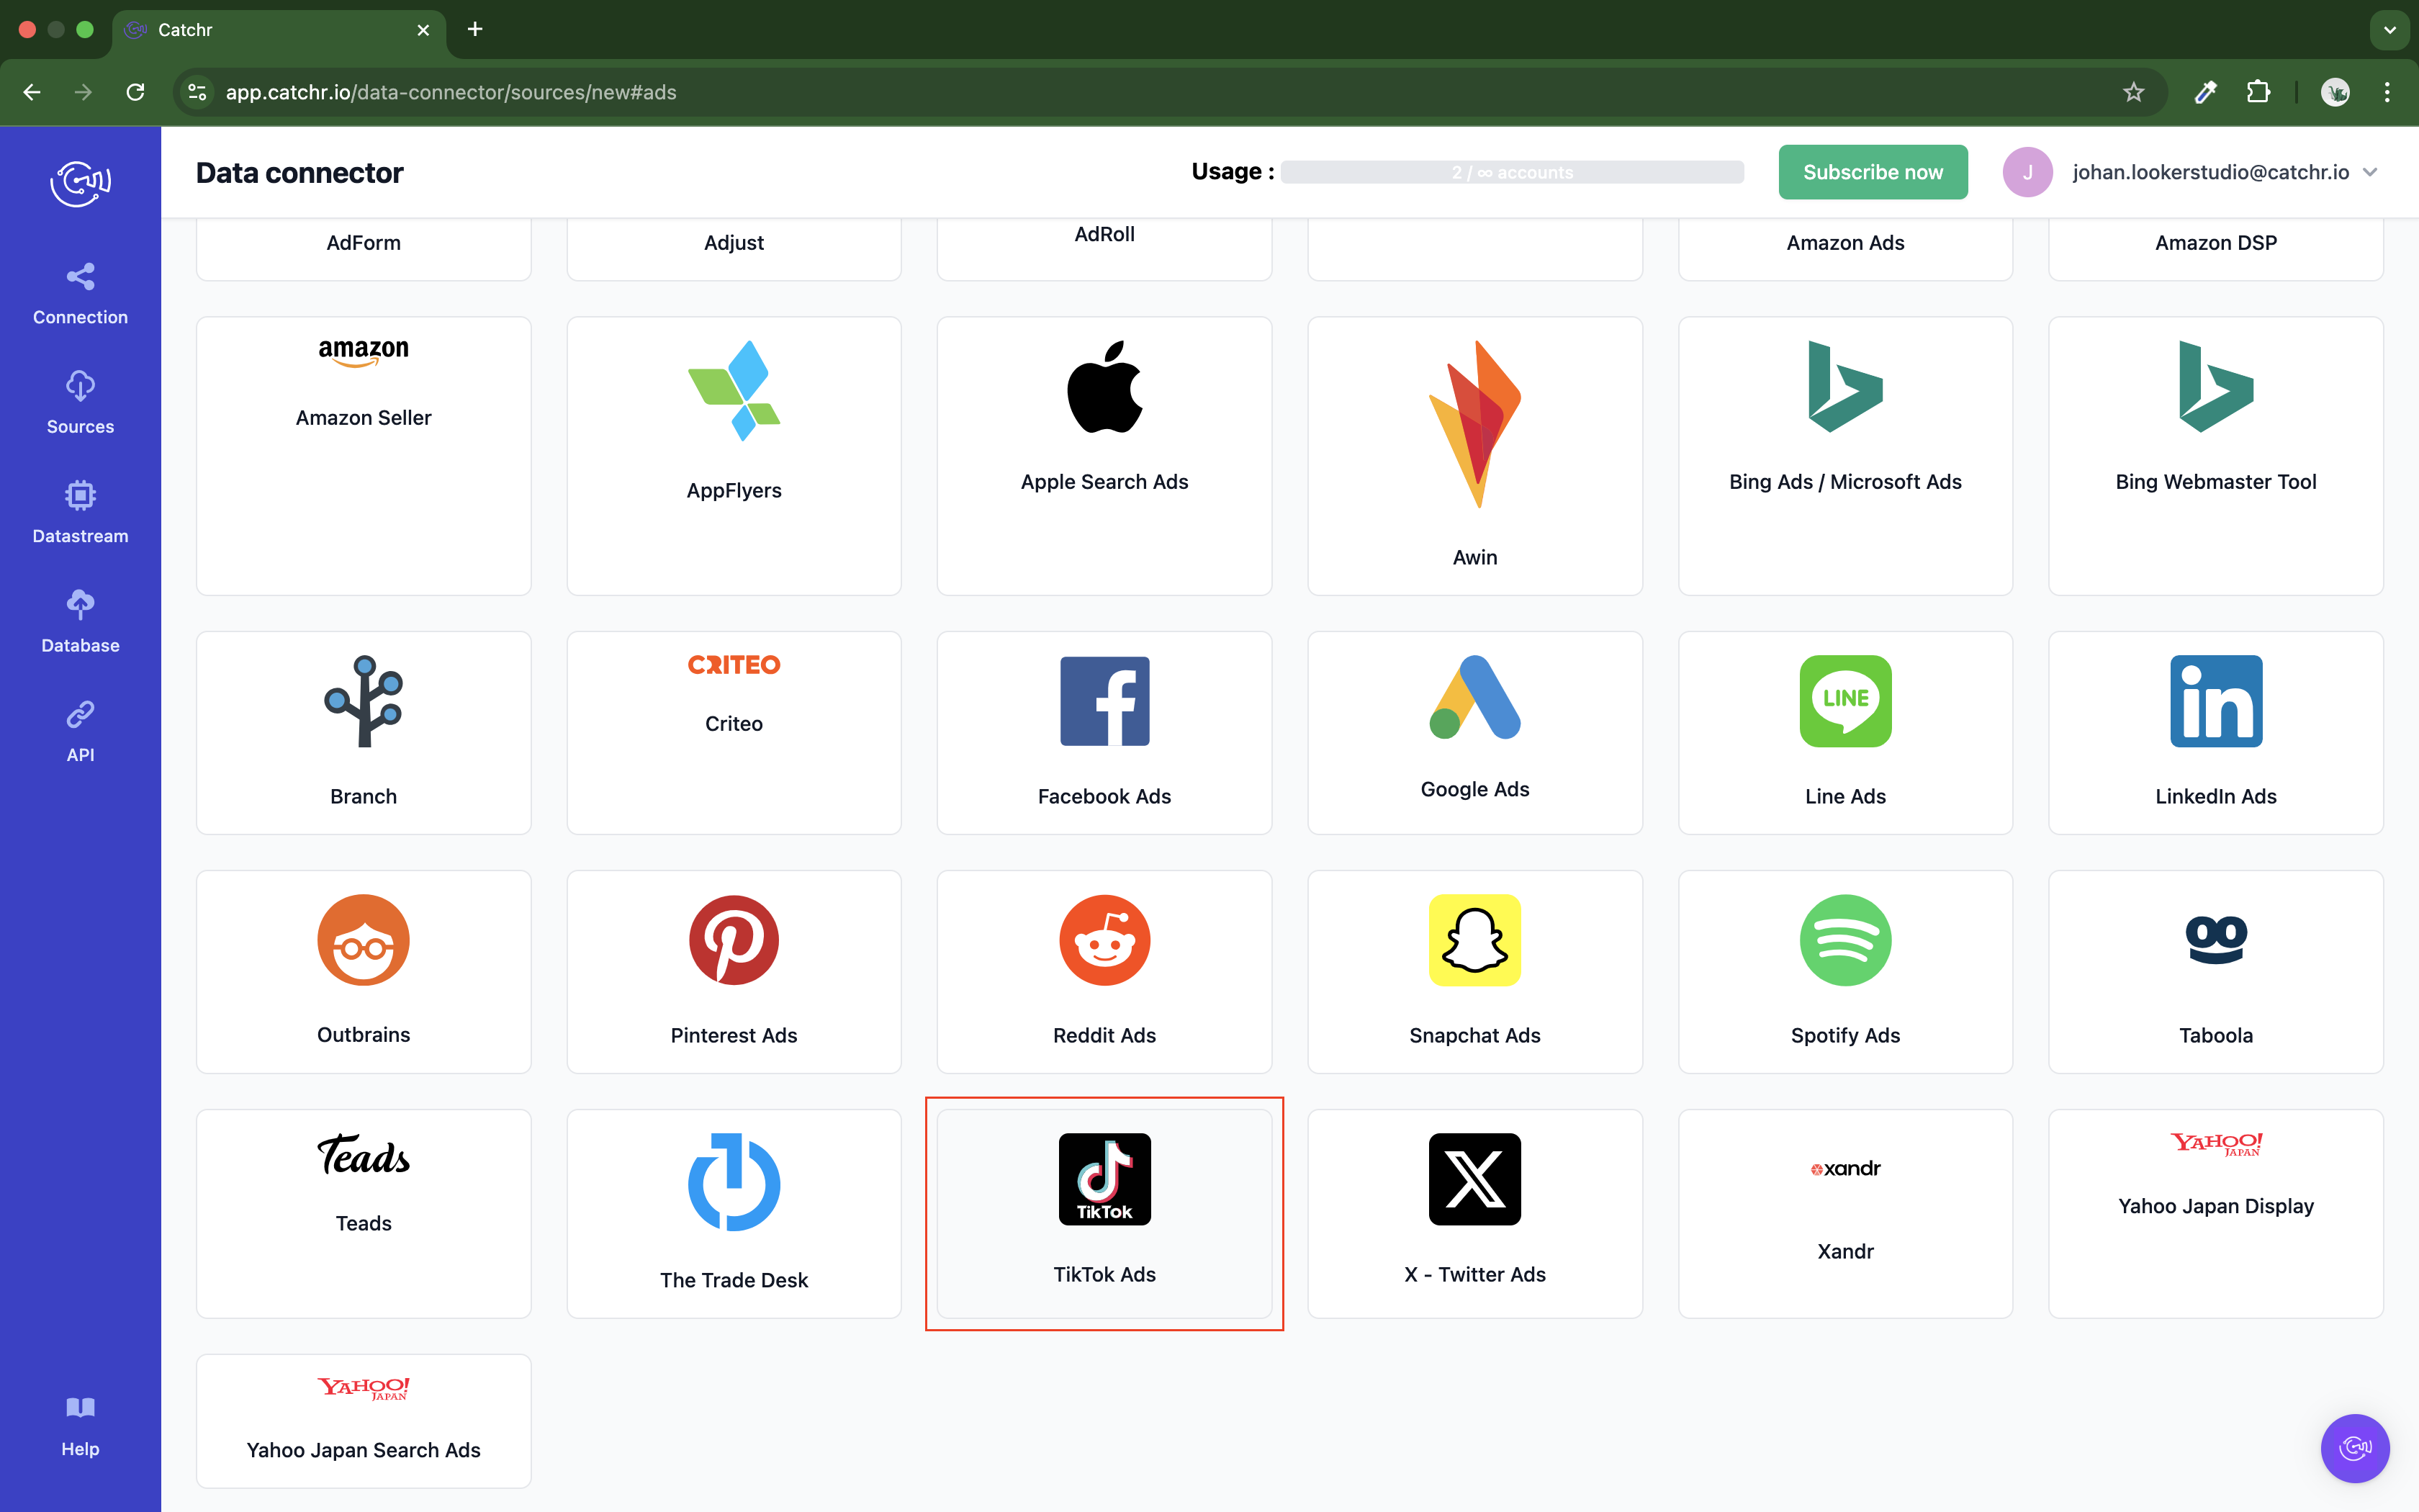Go to Connection in sidebar
This screenshot has width=2419, height=1512.
click(80, 294)
